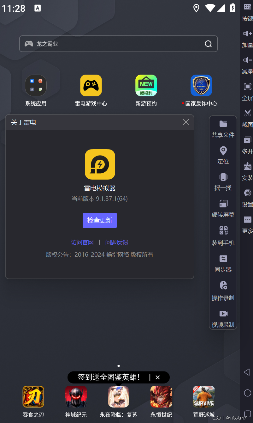Start 操作录制 macro recorder

coord(223,291)
